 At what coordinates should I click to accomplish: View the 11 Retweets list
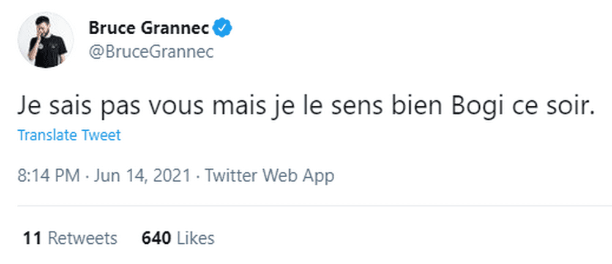69,238
